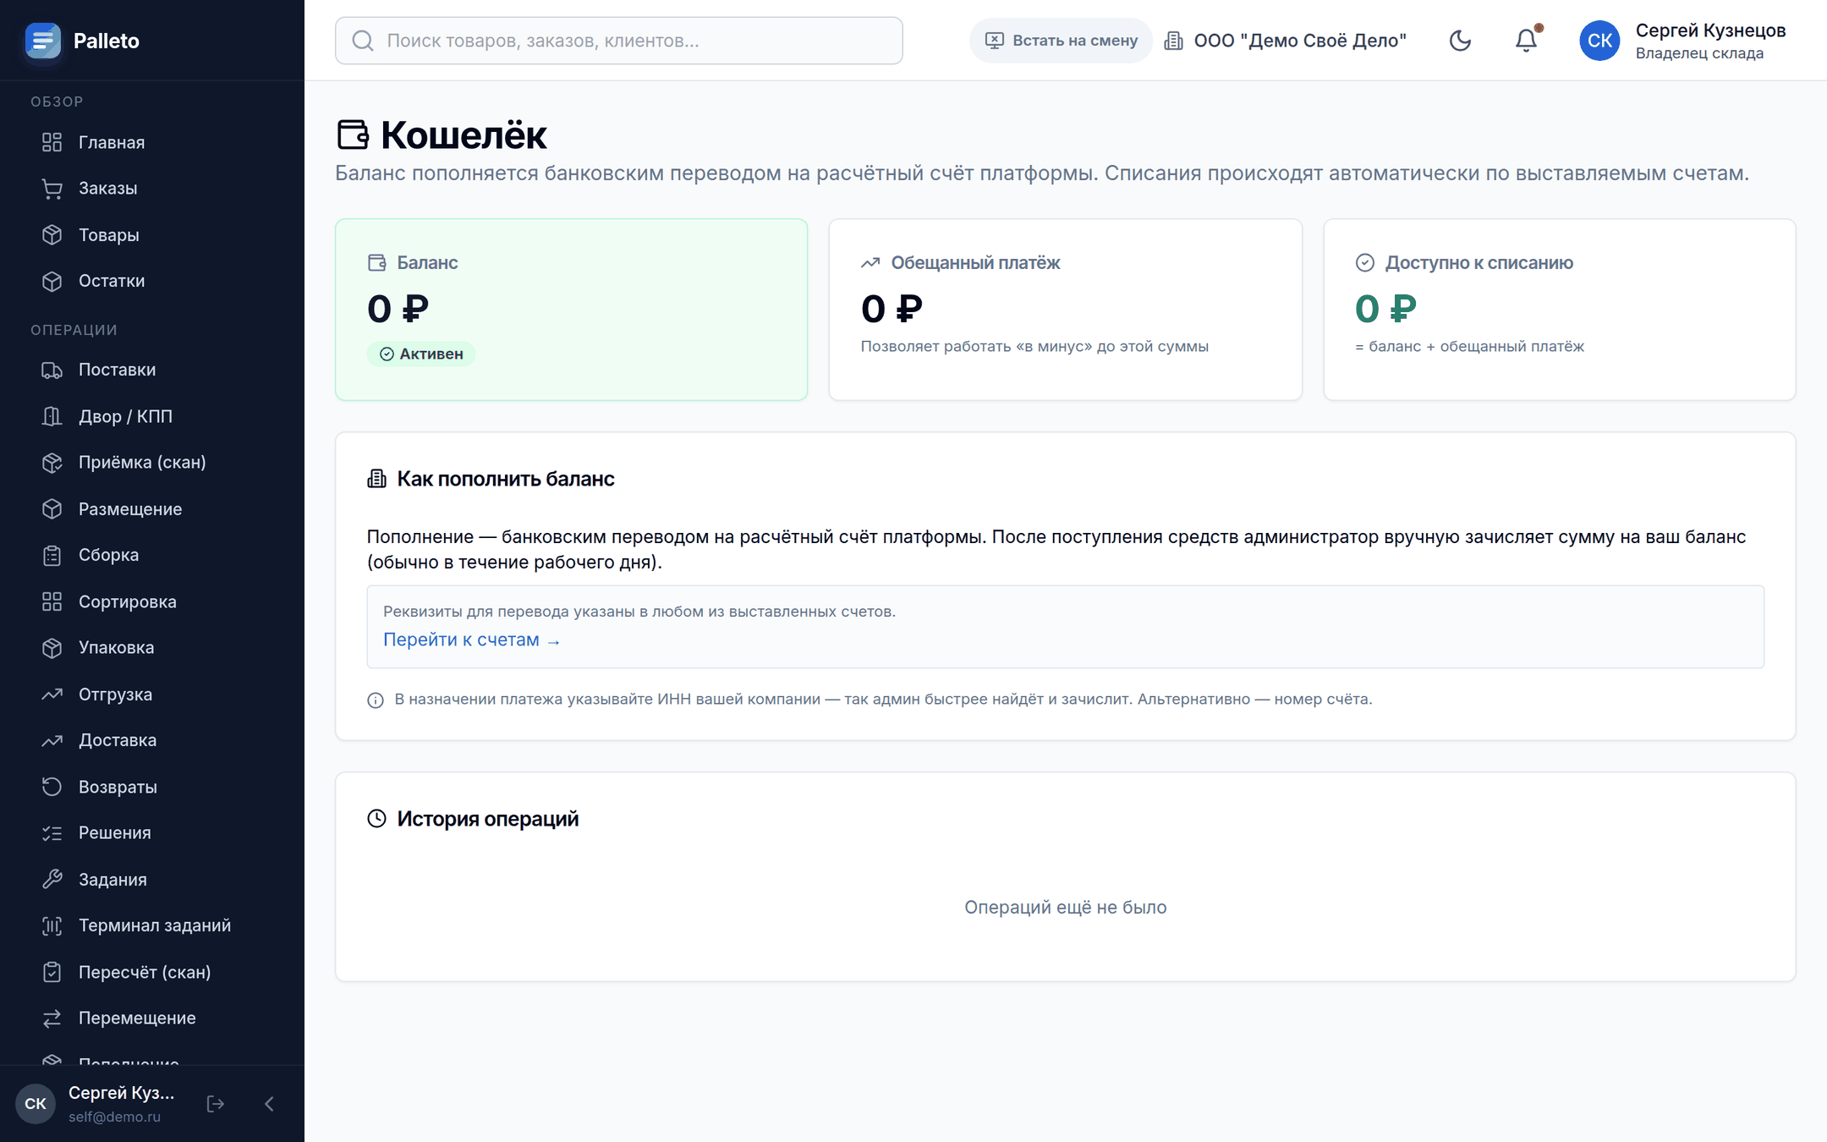Collapse the sidebar with the chevron arrow
Screen dimensions: 1827x1142
pos(269,1104)
